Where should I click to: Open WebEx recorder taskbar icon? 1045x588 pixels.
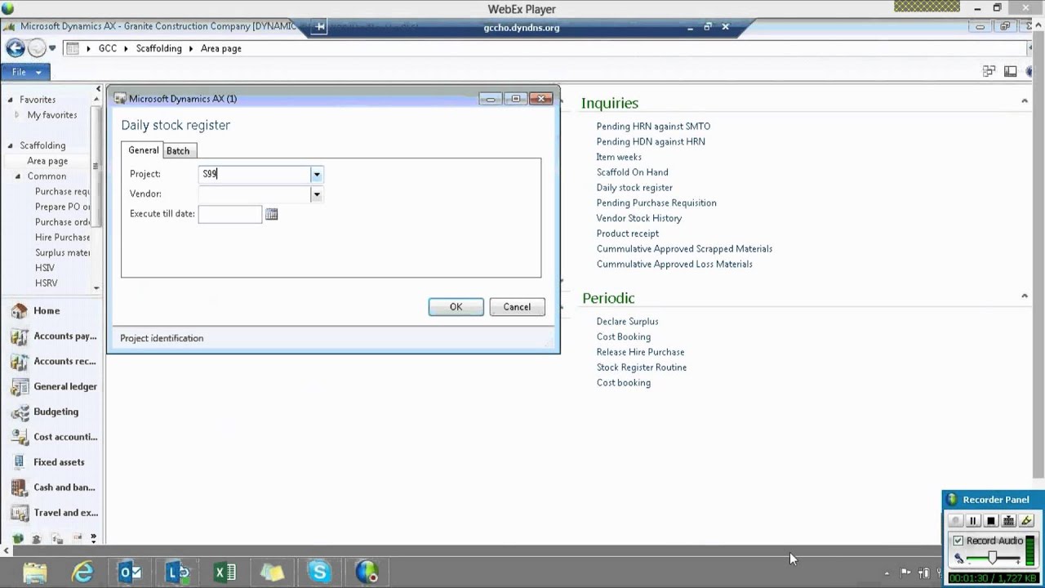point(367,572)
